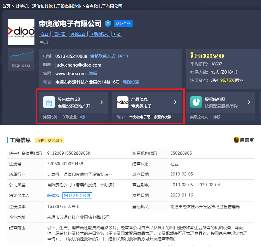Select the A级纳税人 tag
The height and width of the screenshot is (247, 261).
(99, 34)
